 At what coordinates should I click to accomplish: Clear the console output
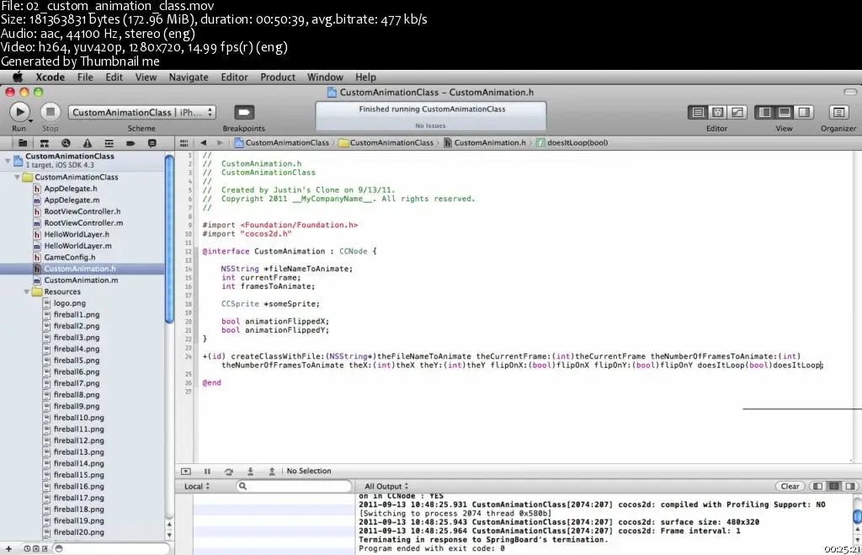tap(790, 487)
